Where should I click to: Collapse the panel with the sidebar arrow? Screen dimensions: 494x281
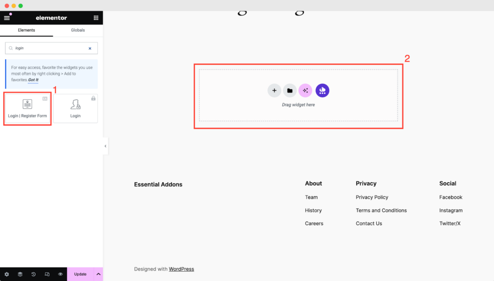[x=105, y=146]
